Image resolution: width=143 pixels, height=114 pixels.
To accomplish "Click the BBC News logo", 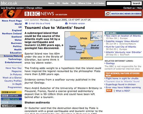I will [39, 14].
